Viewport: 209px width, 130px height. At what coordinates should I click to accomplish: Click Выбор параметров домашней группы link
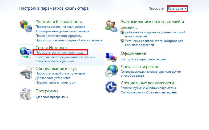[x=65, y=59]
